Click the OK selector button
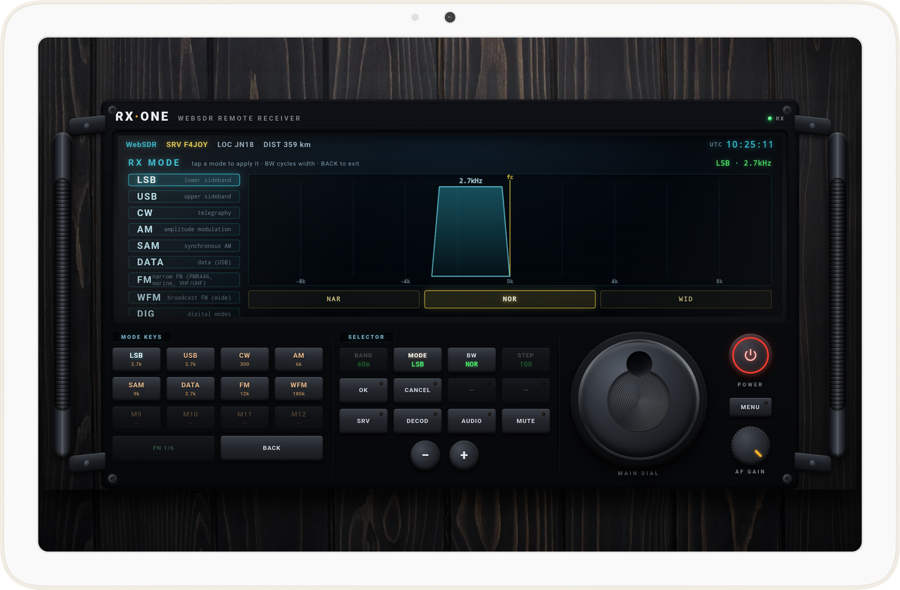 point(363,390)
